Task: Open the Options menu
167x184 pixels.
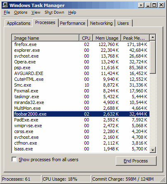Action: (x=21, y=12)
